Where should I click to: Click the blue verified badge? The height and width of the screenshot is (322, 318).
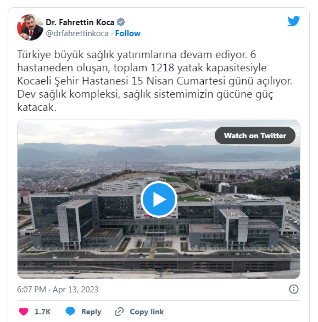(121, 22)
